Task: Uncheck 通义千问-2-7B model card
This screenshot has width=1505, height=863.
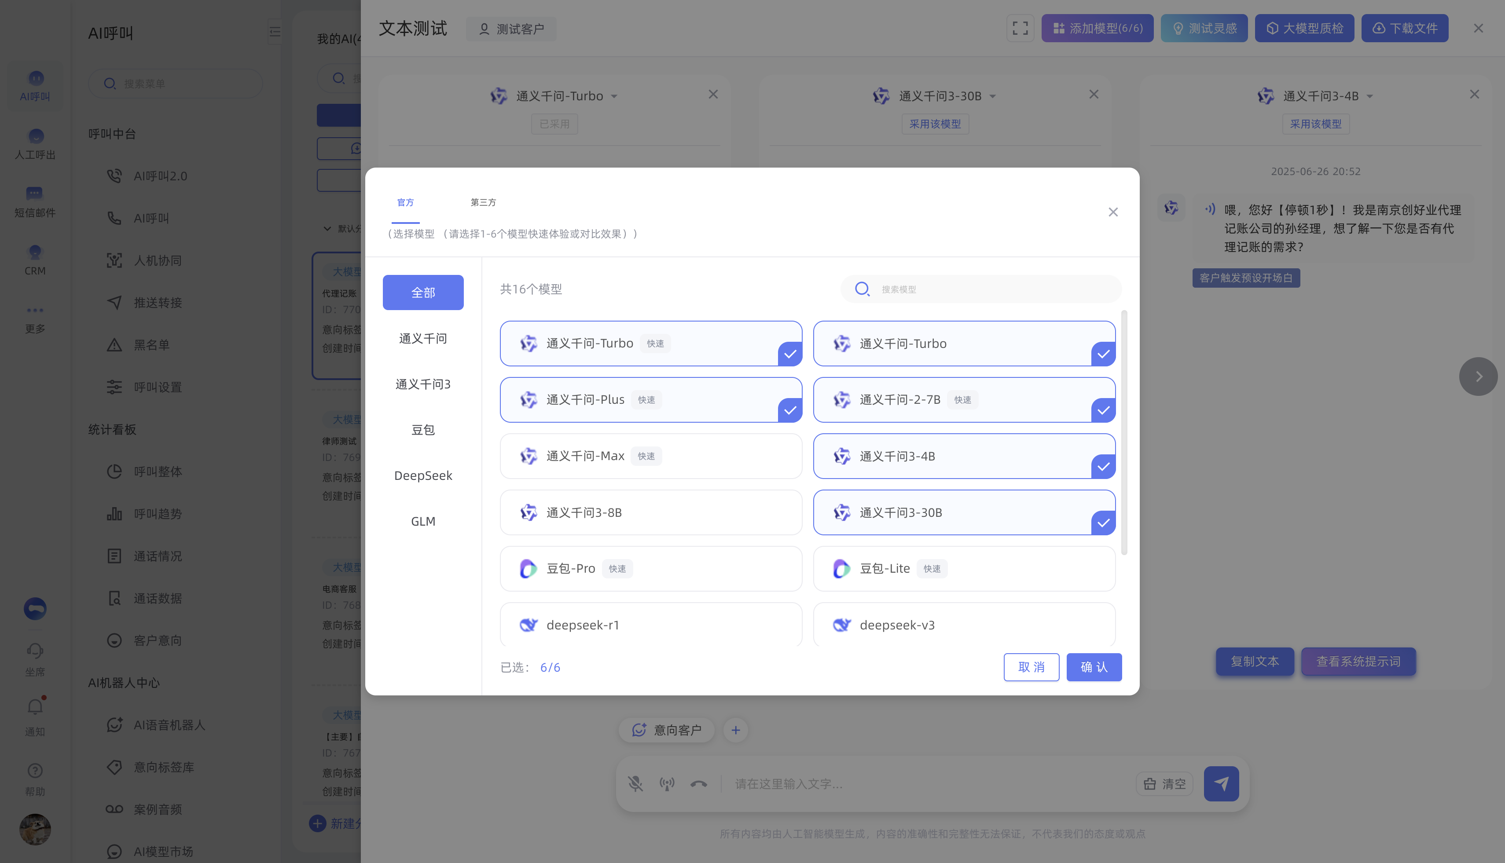Action: (964, 399)
